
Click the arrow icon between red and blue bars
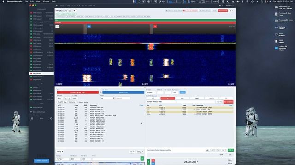(100, 93)
